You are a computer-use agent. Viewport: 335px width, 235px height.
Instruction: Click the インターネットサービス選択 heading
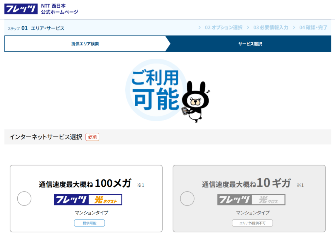pyautogui.click(x=46, y=137)
